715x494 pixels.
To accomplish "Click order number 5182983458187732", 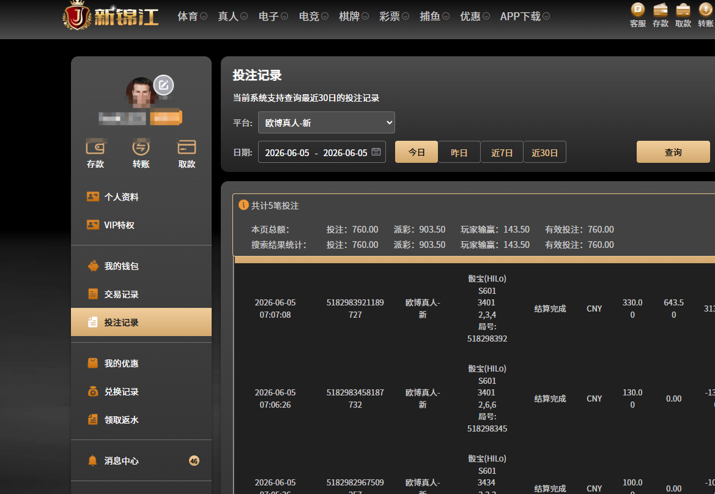I will click(355, 399).
